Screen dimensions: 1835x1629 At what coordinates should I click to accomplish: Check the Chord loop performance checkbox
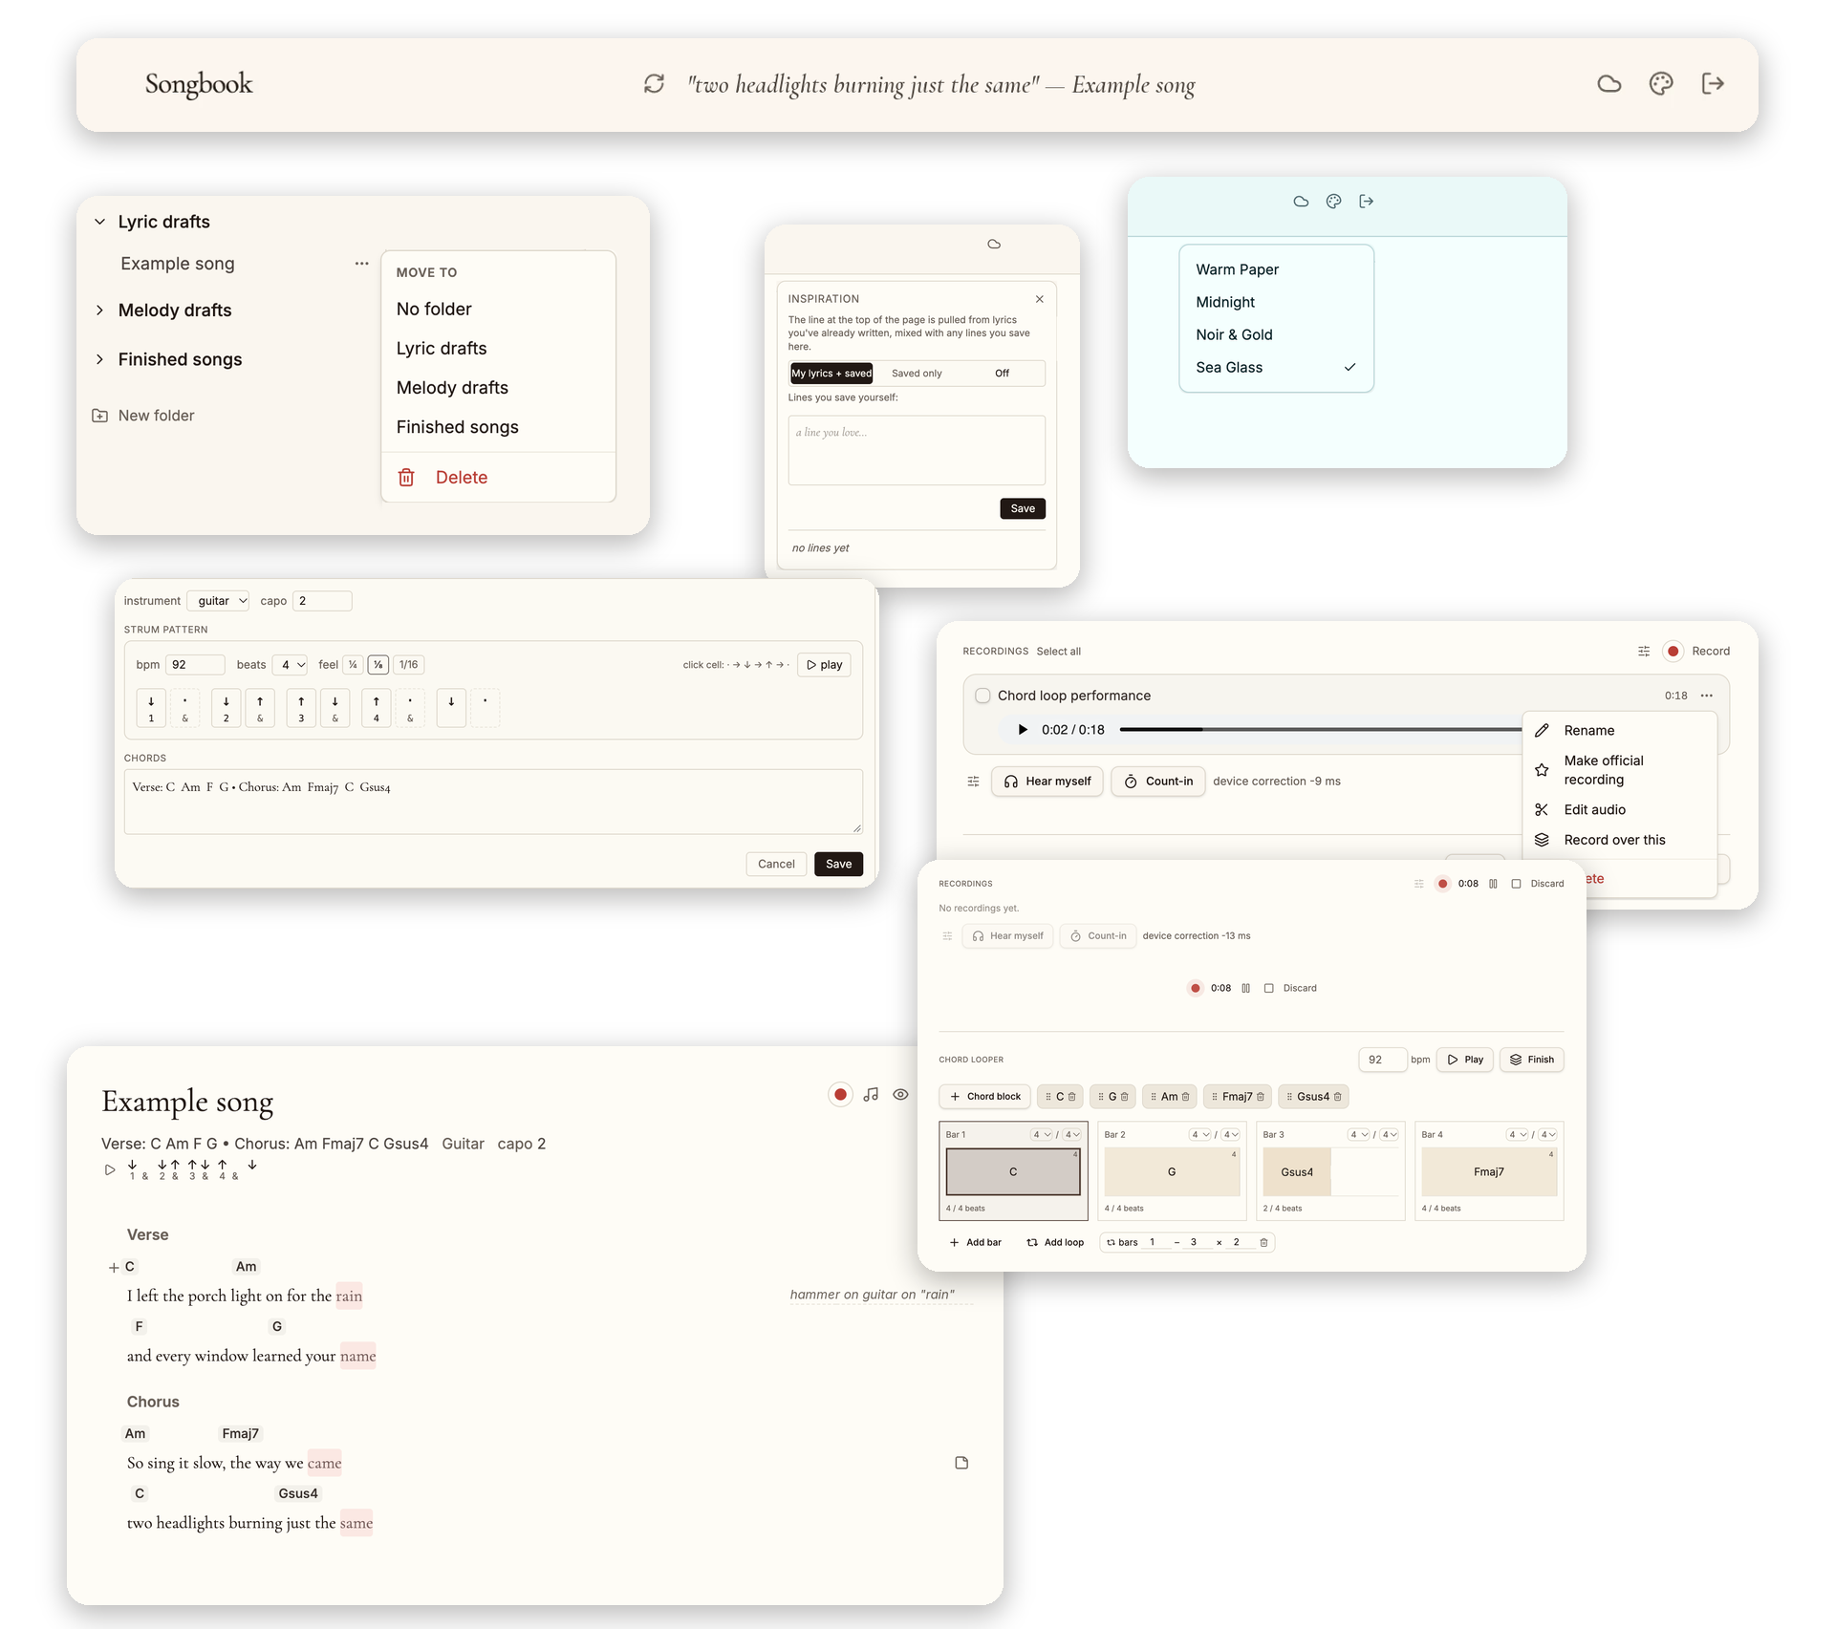point(982,696)
